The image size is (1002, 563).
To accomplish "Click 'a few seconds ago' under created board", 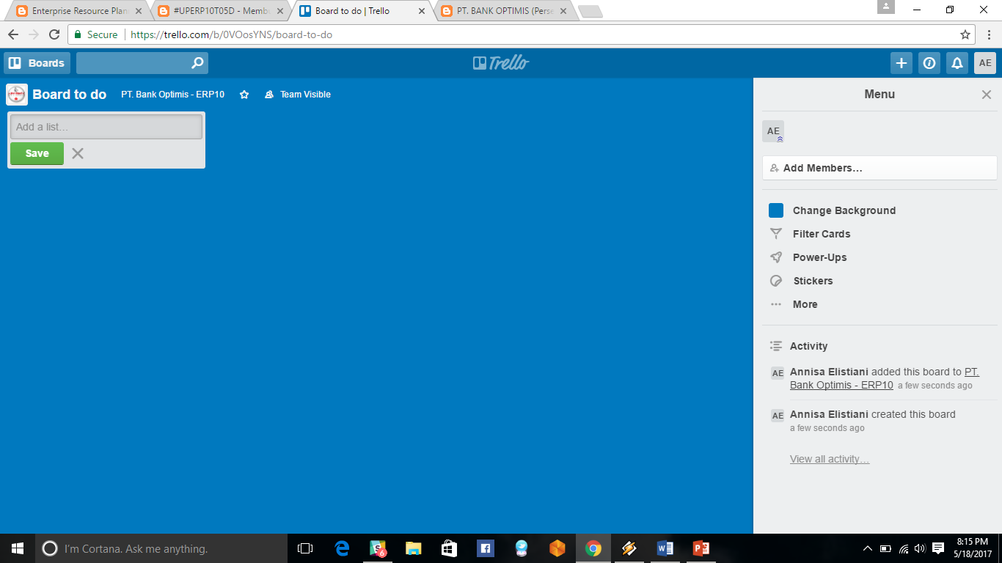I will (827, 428).
